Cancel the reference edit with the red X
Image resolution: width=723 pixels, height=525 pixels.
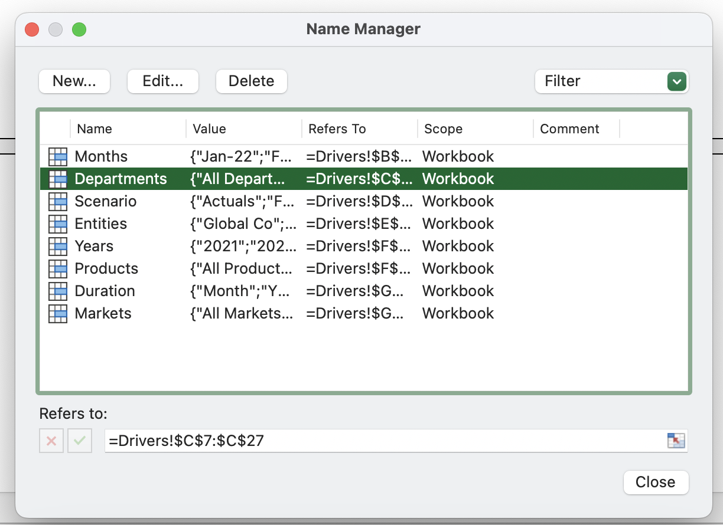51,440
